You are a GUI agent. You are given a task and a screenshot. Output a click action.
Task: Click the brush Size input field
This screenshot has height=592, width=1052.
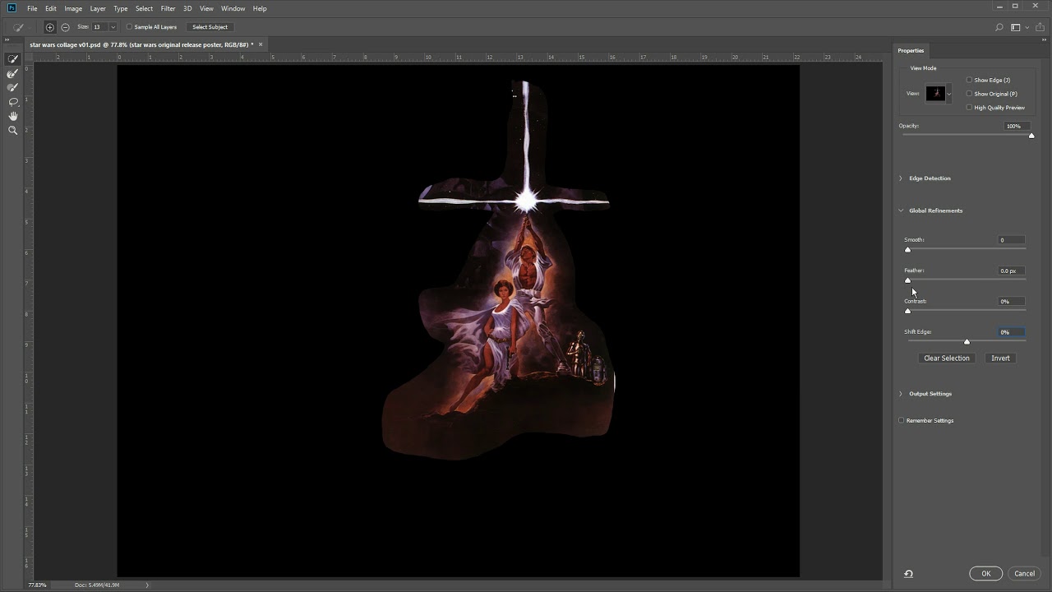tap(100, 27)
